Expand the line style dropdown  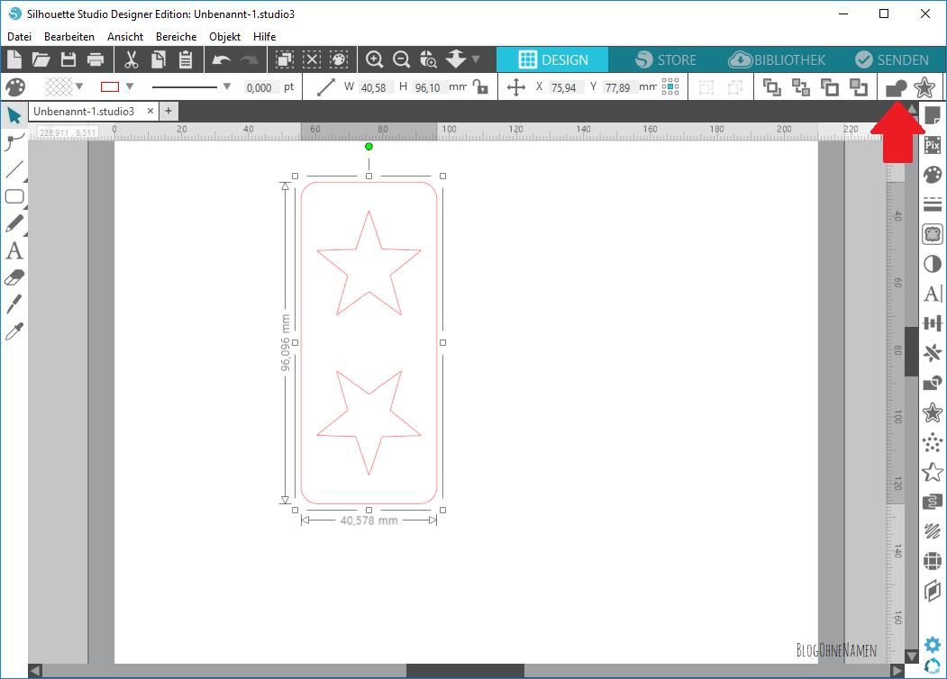pyautogui.click(x=226, y=87)
